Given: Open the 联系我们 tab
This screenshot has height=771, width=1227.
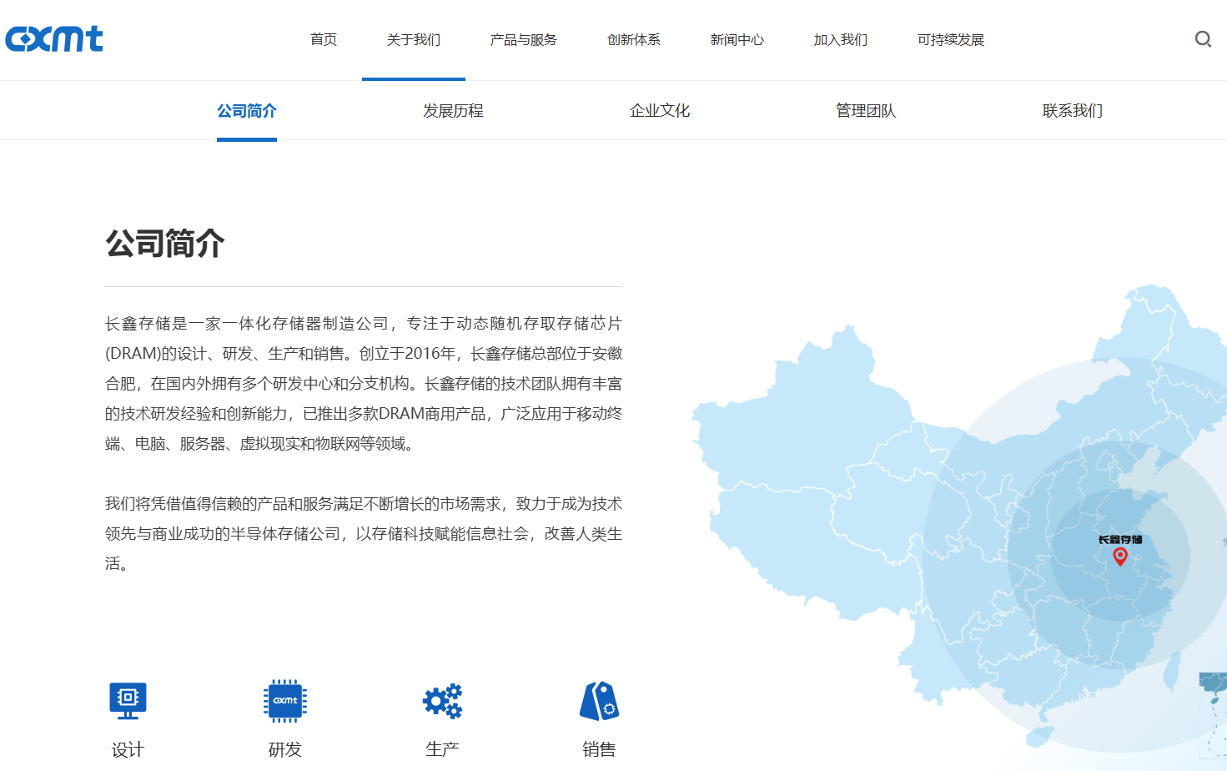Looking at the screenshot, I should pyautogui.click(x=1073, y=111).
